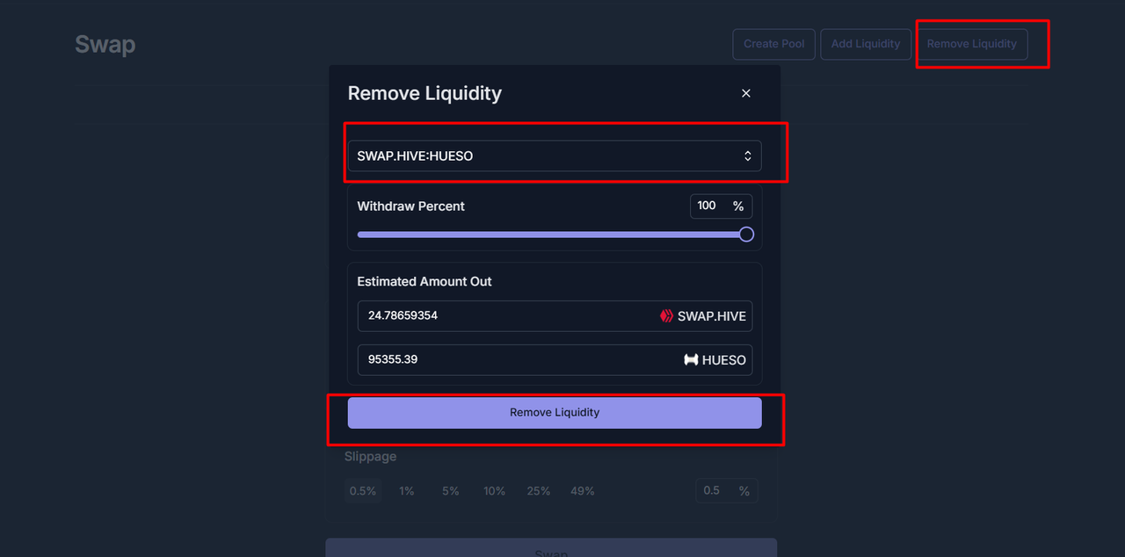Select the 1% slippage option
The image size is (1125, 557).
click(x=407, y=491)
